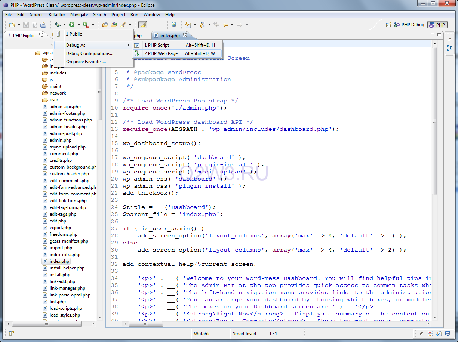This screenshot has width=458, height=342.
Task: Open the File menu
Action: tap(9, 15)
